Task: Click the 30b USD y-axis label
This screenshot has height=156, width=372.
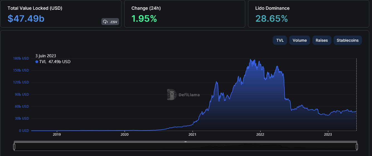Action: 22,118
